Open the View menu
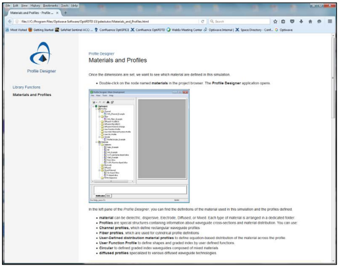The width and height of the screenshot is (339, 268). (x=24, y=5)
